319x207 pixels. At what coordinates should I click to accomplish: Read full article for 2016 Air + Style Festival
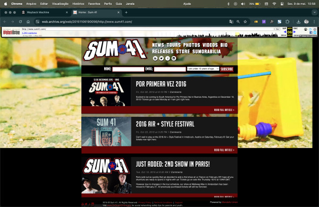[224, 150]
